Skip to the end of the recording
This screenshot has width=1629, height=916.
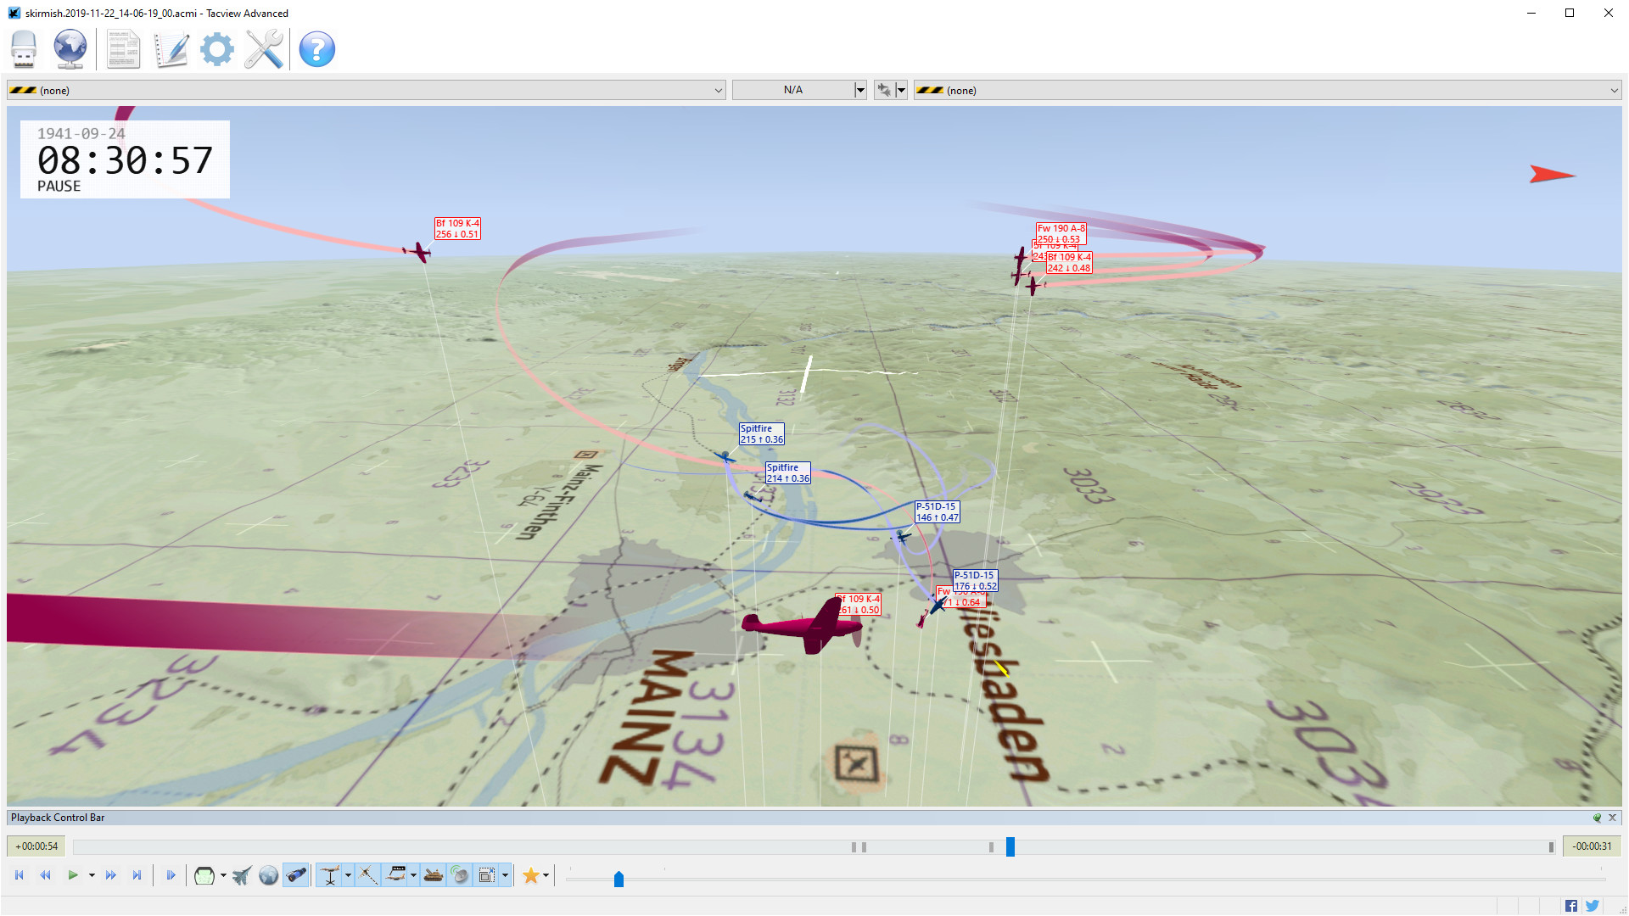[137, 874]
